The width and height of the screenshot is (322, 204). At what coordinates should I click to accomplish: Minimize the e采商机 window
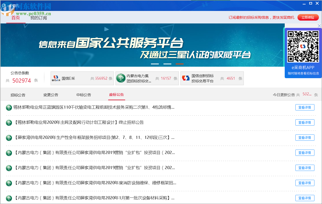(304, 3)
